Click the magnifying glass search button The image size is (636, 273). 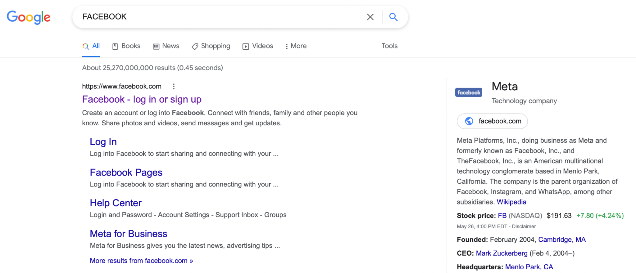click(393, 17)
